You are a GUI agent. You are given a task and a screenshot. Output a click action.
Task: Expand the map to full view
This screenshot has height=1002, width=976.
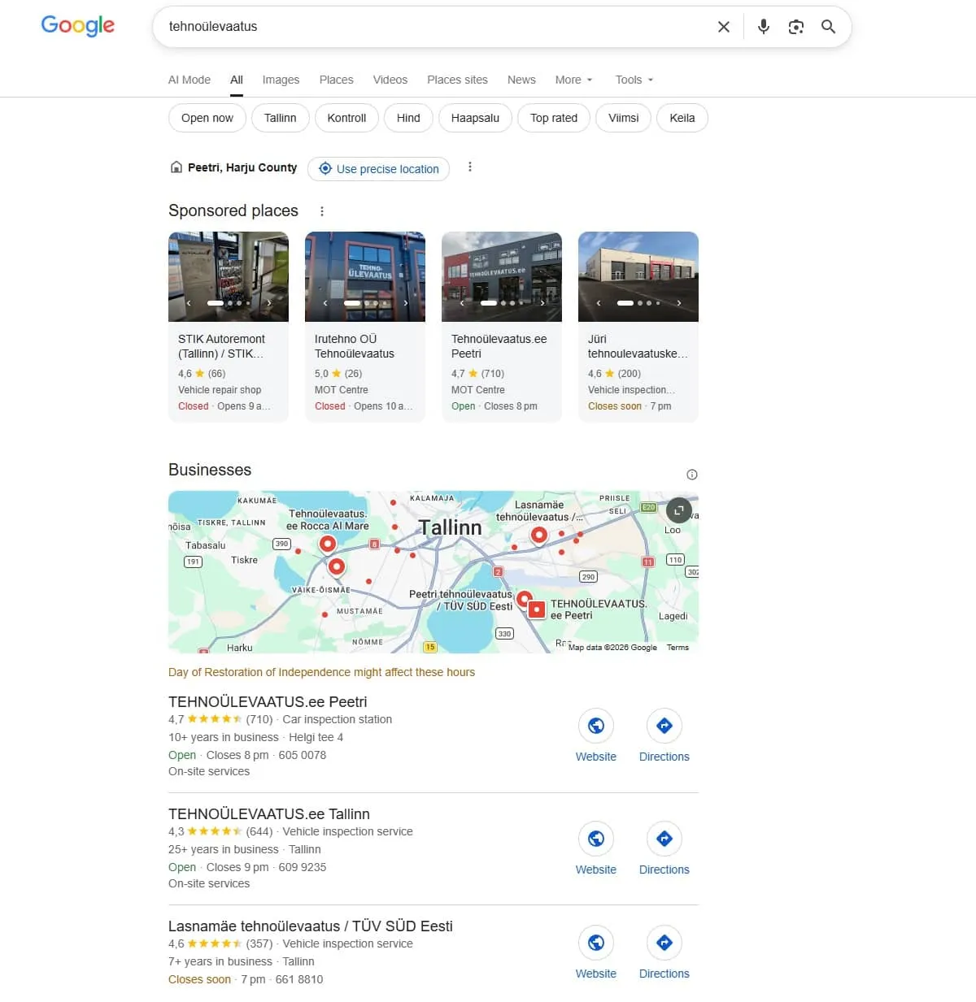click(679, 510)
